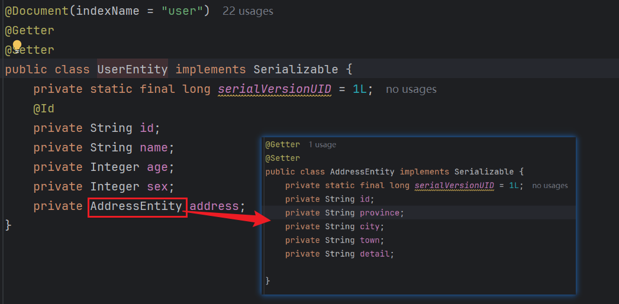Click the String type before 'name'
This screenshot has width=619, height=304.
coord(111,148)
